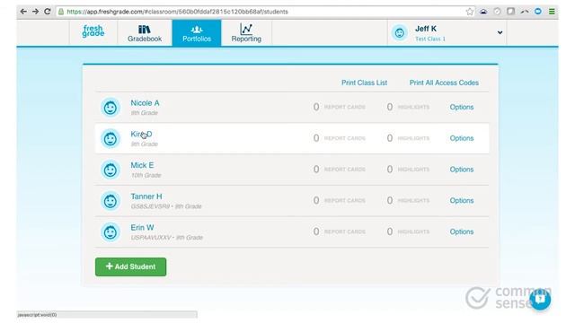Click the blue circle extension icon
The height and width of the screenshot is (323, 575).
(x=538, y=12)
